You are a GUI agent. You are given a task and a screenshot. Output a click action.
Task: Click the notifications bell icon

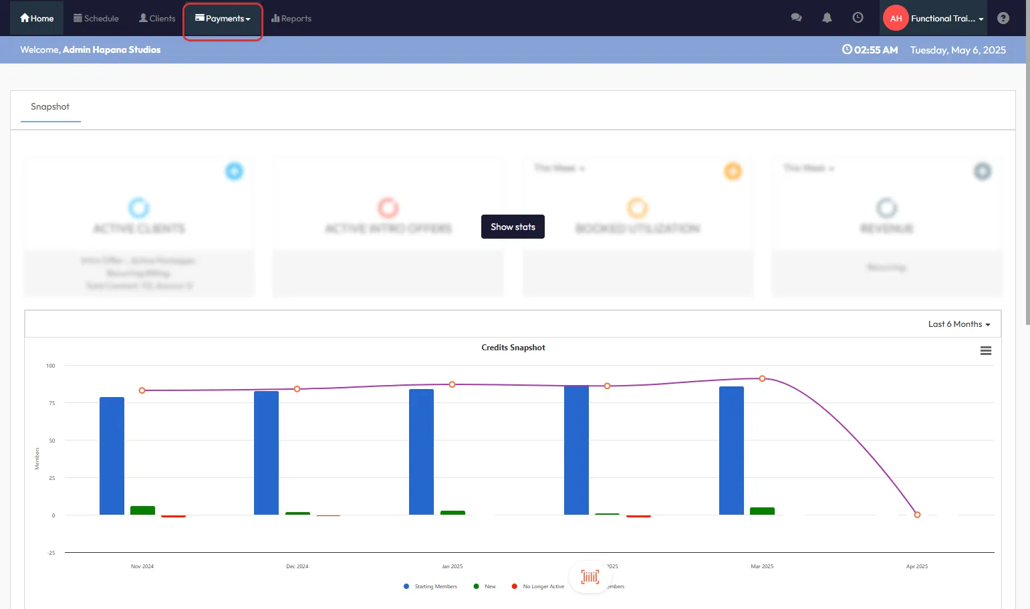click(827, 18)
